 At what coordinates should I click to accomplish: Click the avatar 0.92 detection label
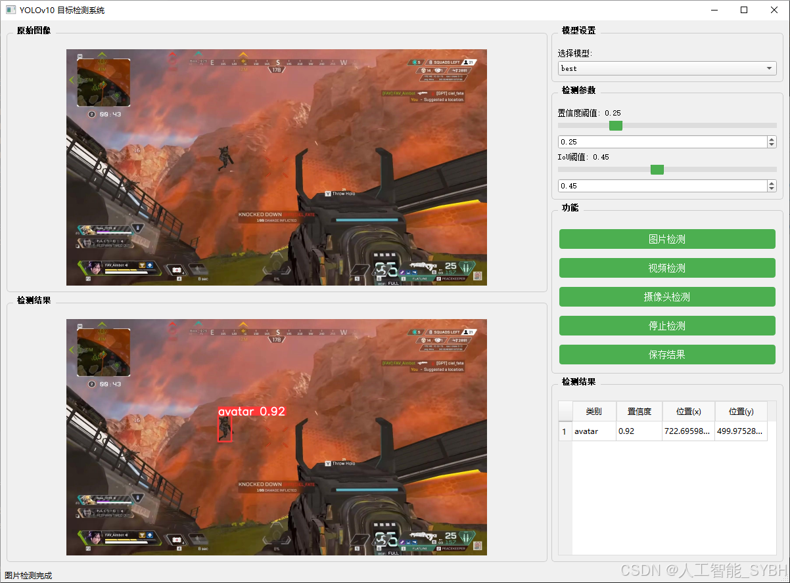252,412
